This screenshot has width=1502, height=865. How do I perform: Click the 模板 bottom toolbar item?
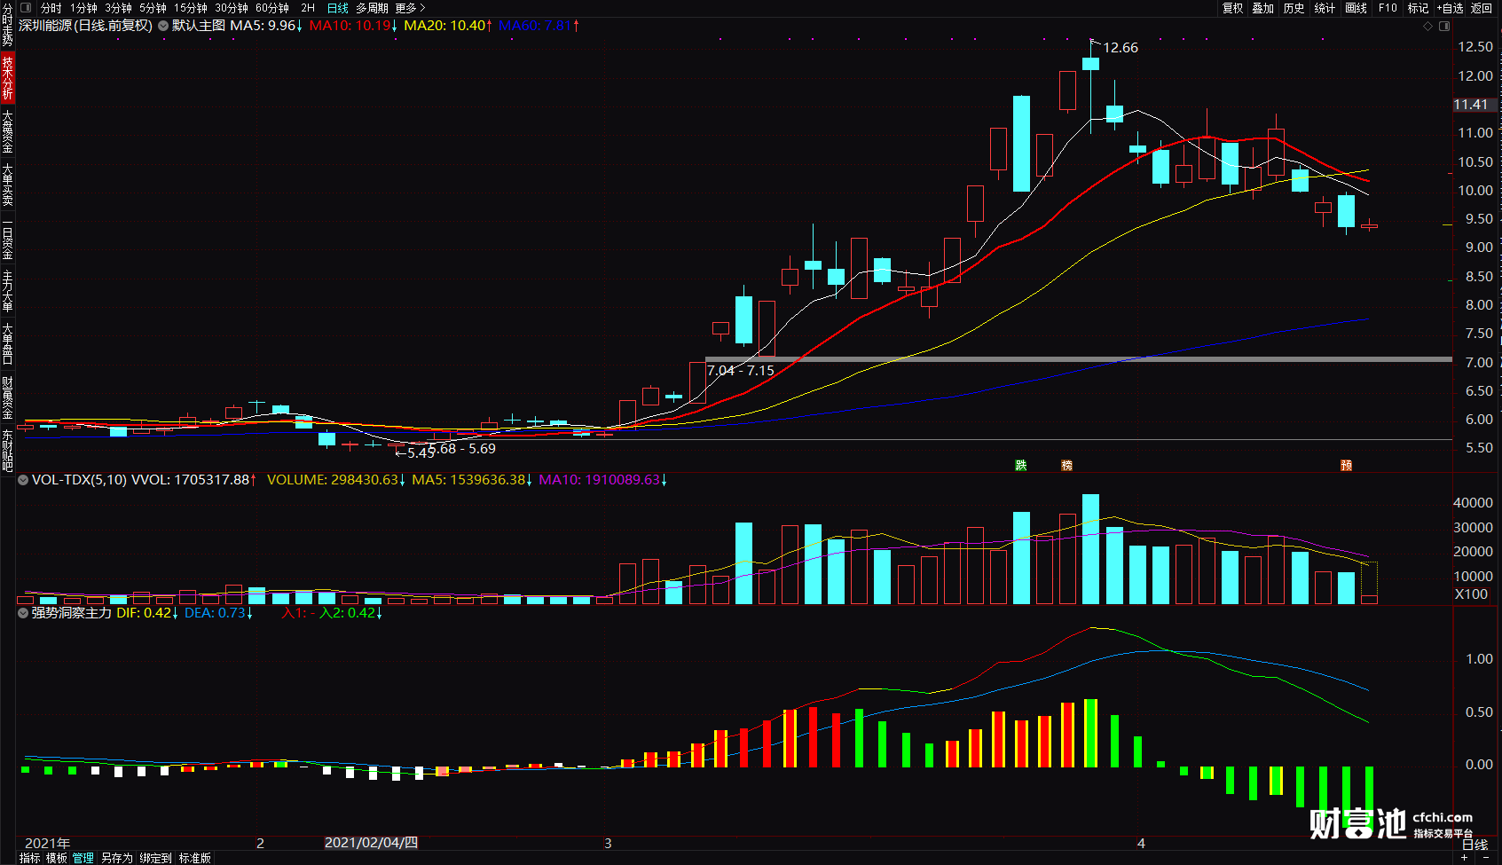coord(57,858)
